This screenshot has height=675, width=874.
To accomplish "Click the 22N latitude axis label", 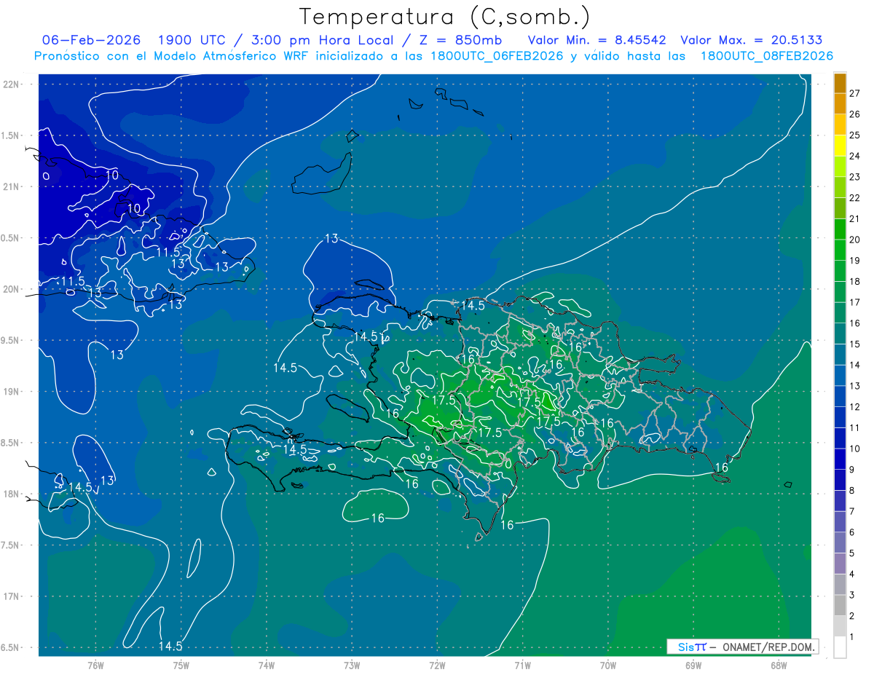I will click(x=12, y=84).
